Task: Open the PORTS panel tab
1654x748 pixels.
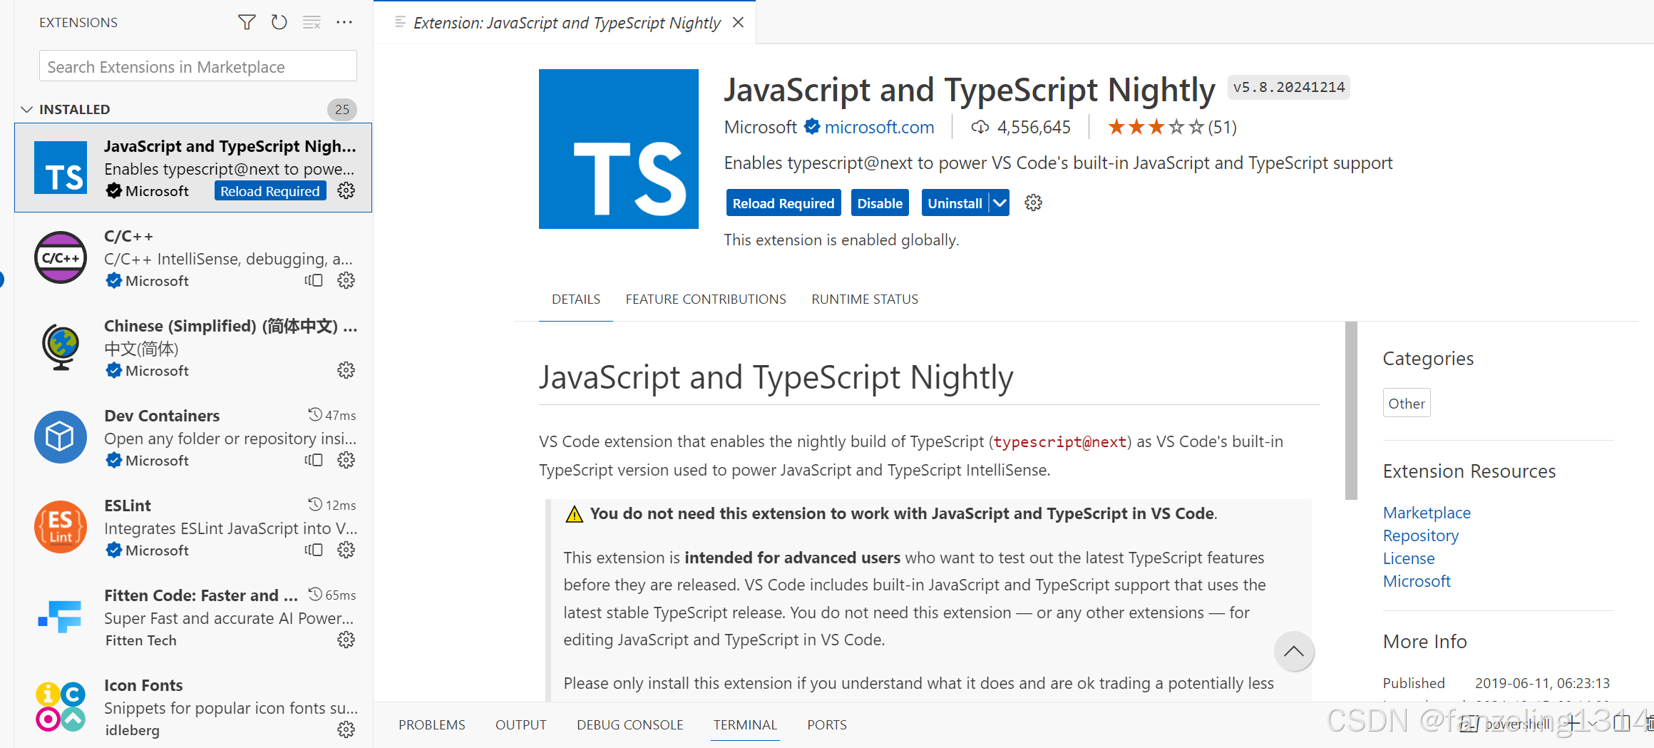Action: (x=827, y=725)
